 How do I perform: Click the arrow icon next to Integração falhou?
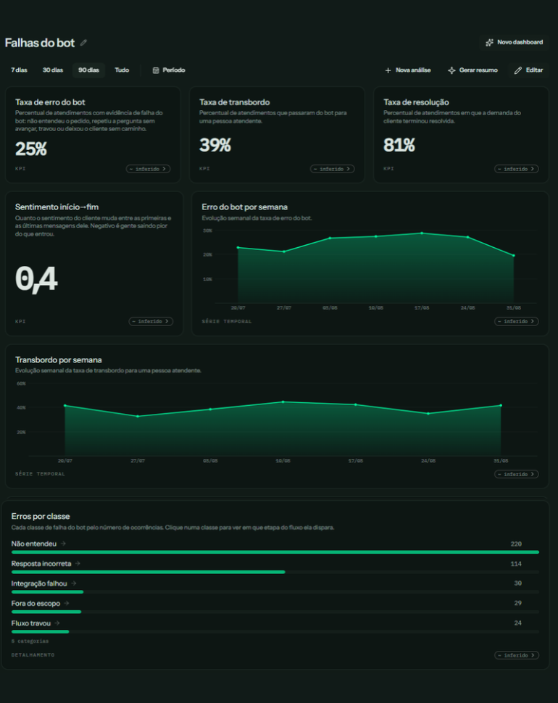tap(73, 583)
